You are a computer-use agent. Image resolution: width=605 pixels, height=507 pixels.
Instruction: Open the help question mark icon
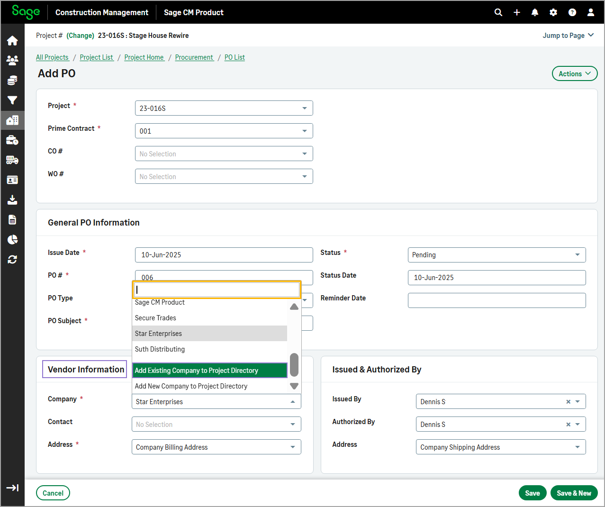pos(572,12)
